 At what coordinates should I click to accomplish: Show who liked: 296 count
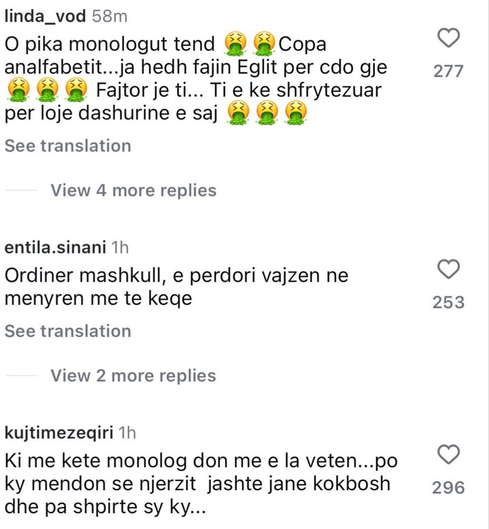449,487
